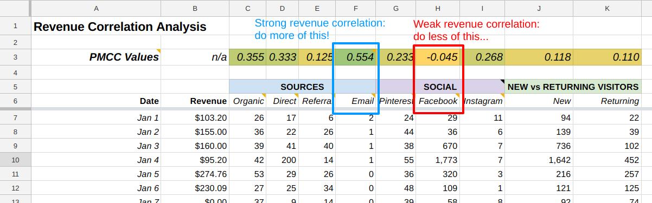Screen dimensions: 652x203
Task: Select column H header
Action: click(438, 8)
